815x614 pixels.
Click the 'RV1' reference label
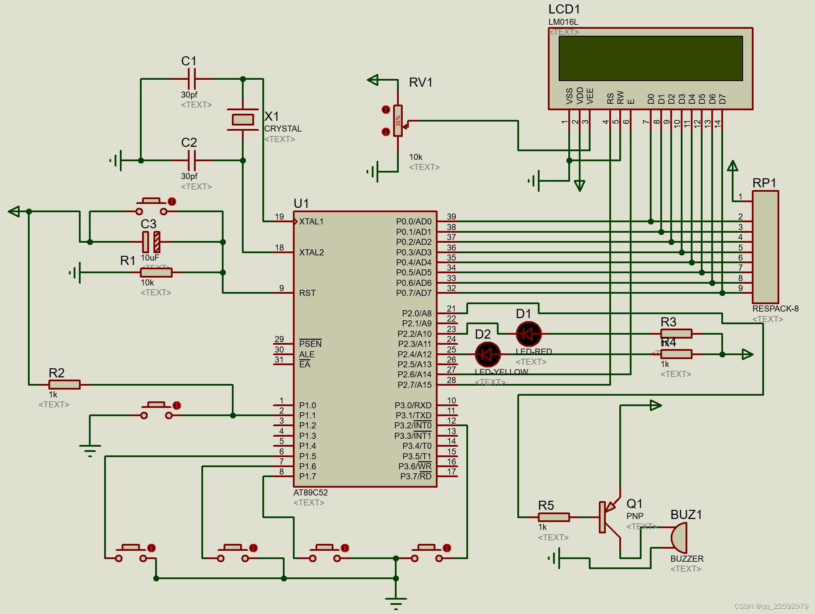pyautogui.click(x=421, y=82)
